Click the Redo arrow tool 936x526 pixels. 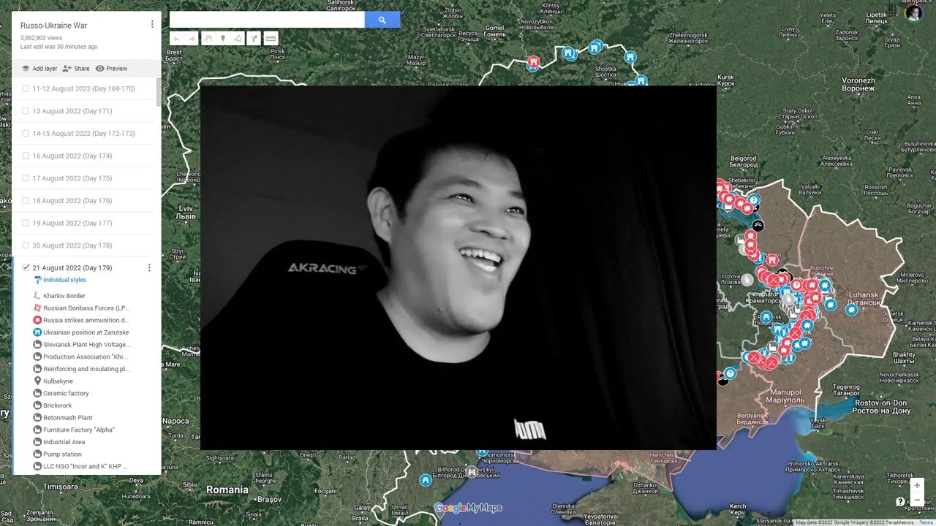(192, 39)
